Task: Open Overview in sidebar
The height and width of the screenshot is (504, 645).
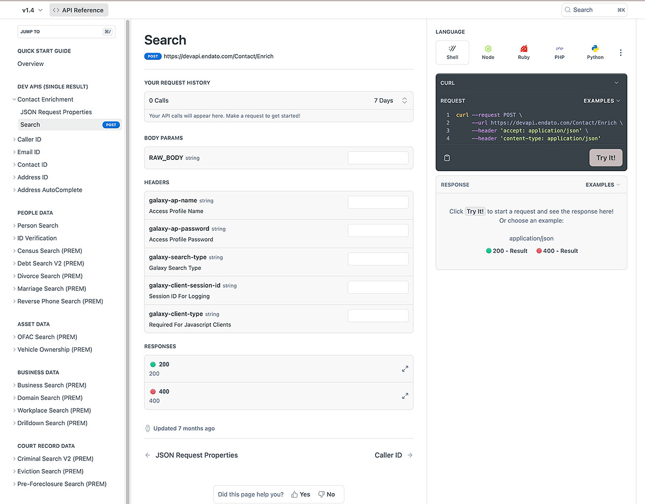Action: pyautogui.click(x=31, y=64)
